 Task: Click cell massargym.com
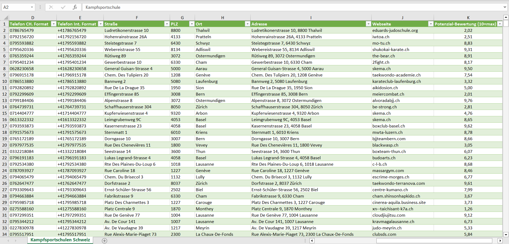403,170
